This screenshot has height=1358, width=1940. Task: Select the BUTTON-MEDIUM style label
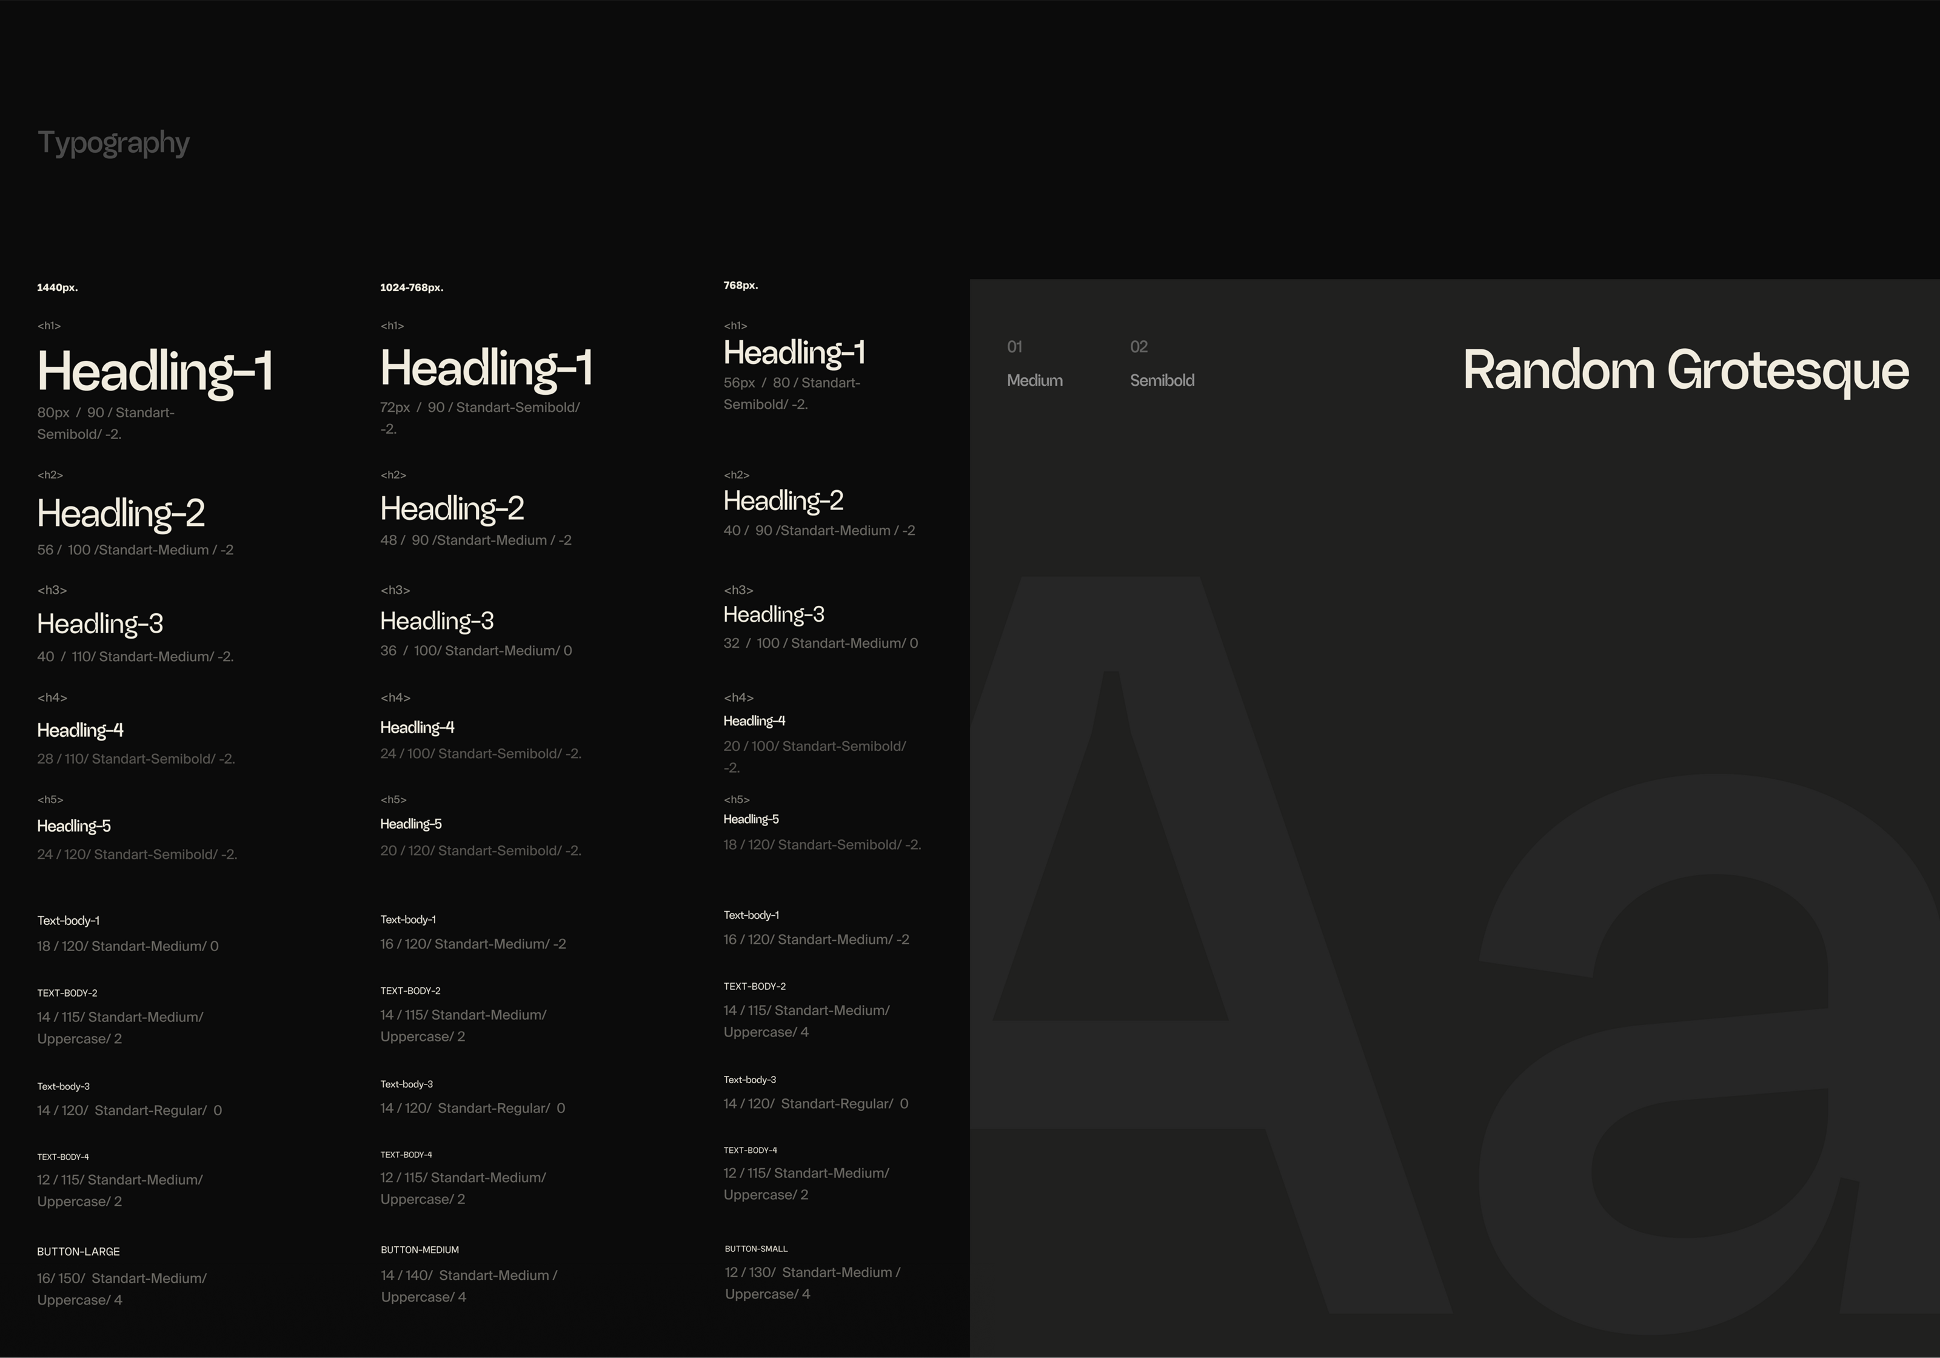point(420,1250)
